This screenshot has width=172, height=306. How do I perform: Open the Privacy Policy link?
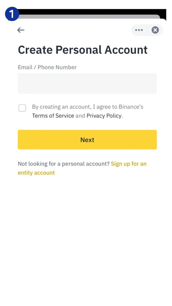point(104,116)
